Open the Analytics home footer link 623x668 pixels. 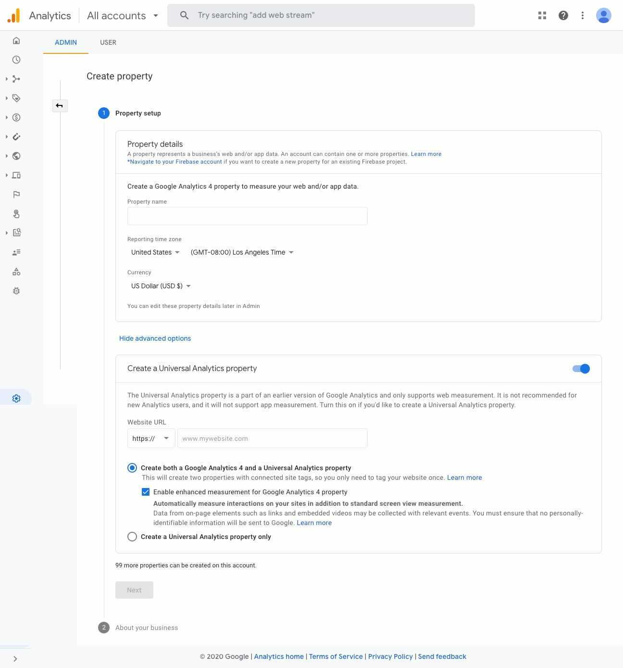point(279,656)
